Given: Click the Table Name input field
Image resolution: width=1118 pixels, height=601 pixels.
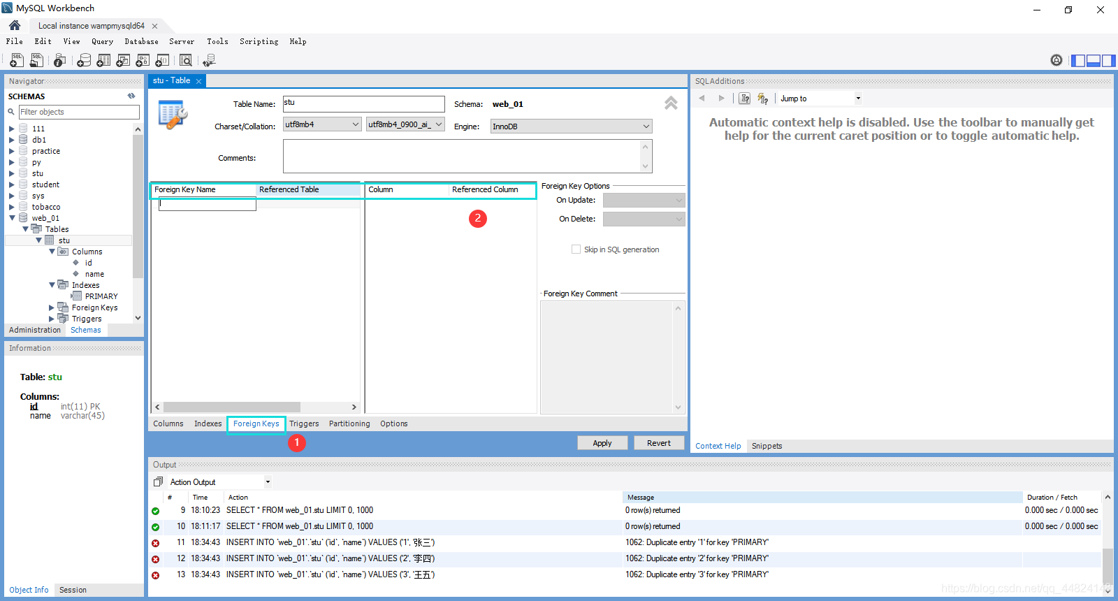Looking at the screenshot, I should click(x=363, y=103).
